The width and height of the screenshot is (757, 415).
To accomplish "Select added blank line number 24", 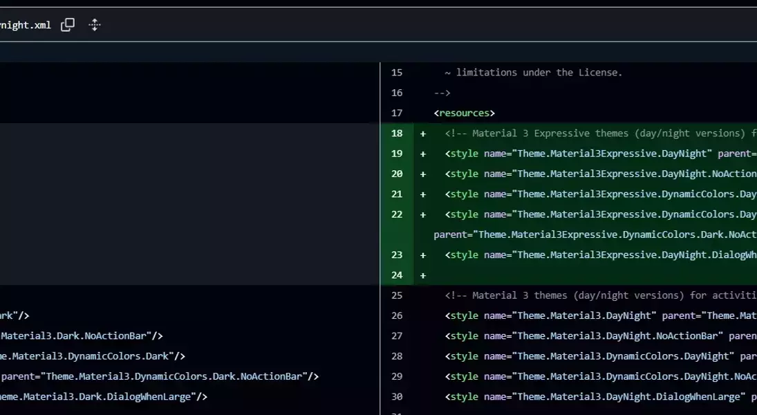I will pos(397,275).
